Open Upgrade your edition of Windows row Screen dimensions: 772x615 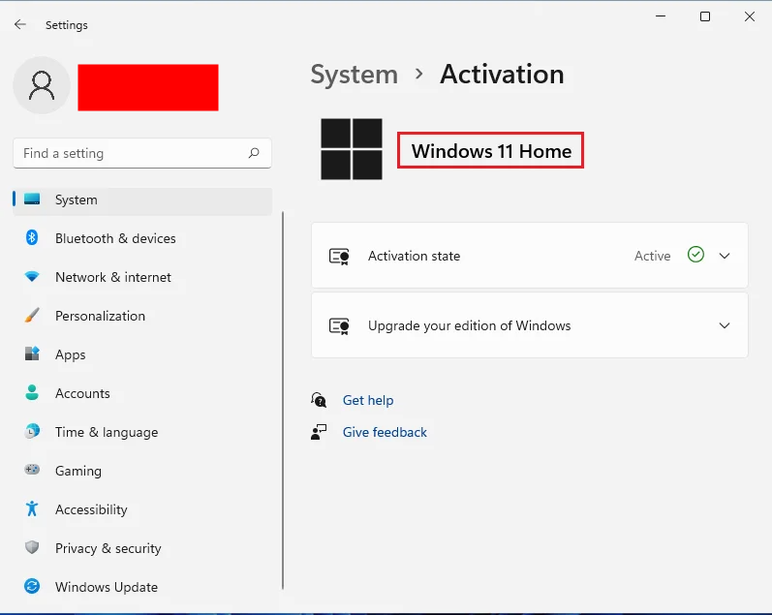pos(530,325)
